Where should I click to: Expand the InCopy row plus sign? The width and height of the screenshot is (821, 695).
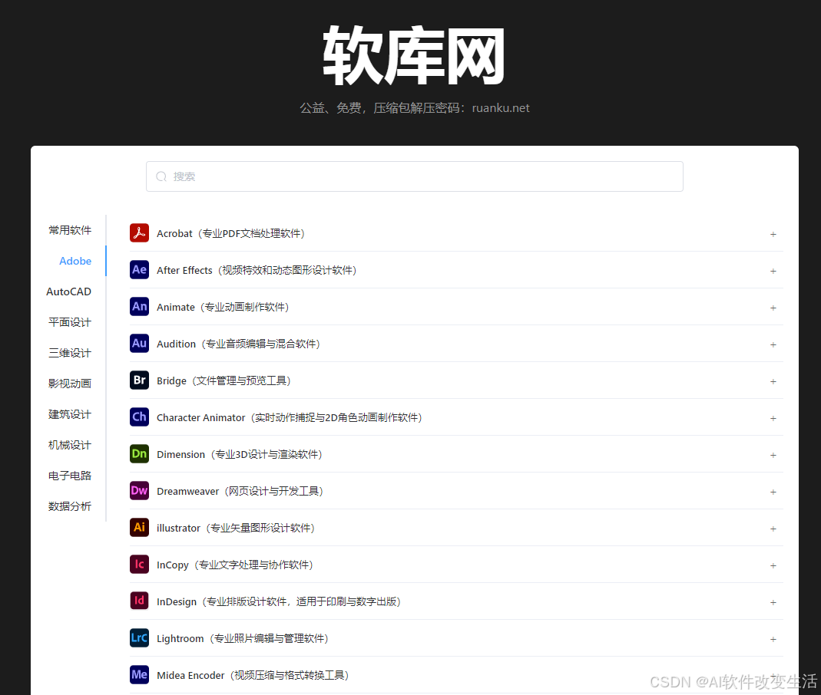click(x=773, y=566)
